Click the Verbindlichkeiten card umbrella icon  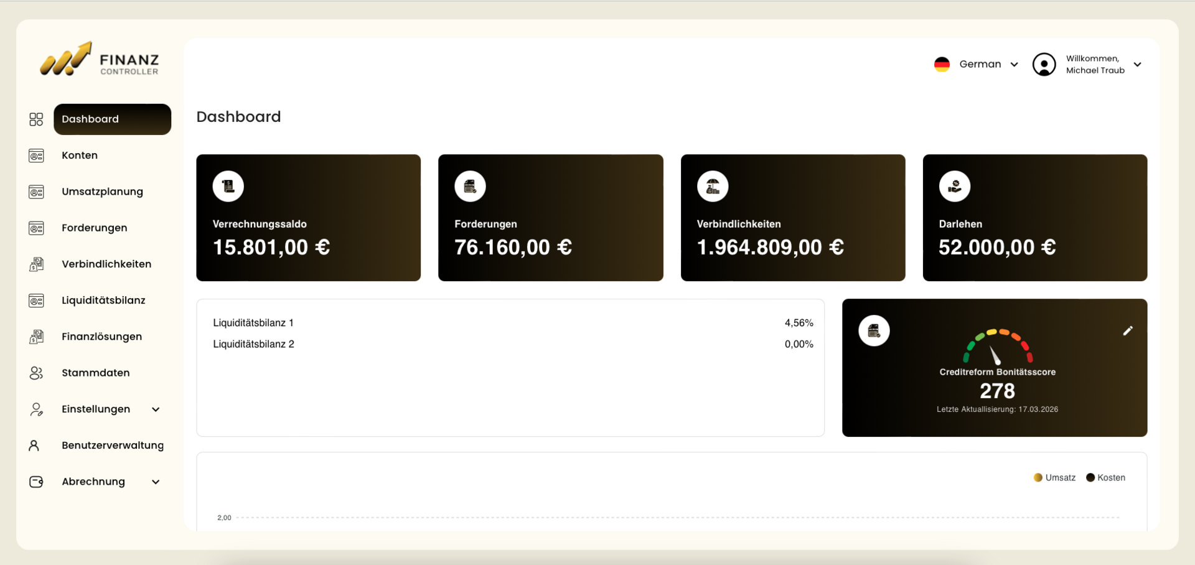[x=713, y=186]
